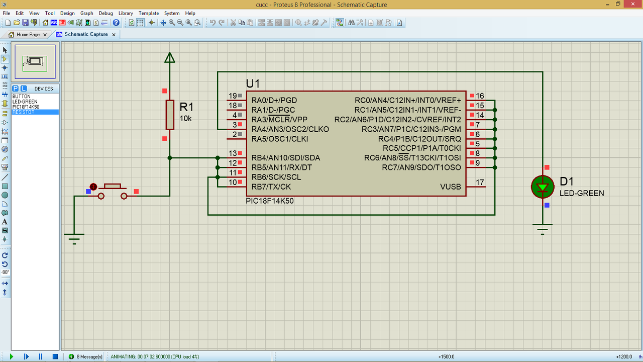Click the overview thumbnail of the schematic
This screenshot has width=643, height=362.
(35, 61)
